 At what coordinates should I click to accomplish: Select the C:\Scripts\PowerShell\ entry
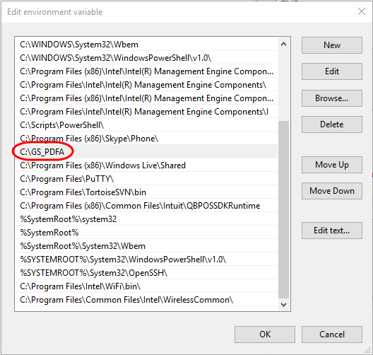pyautogui.click(x=146, y=125)
